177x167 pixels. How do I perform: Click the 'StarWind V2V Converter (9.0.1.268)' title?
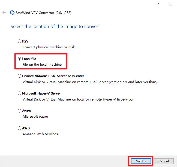(x=44, y=13)
